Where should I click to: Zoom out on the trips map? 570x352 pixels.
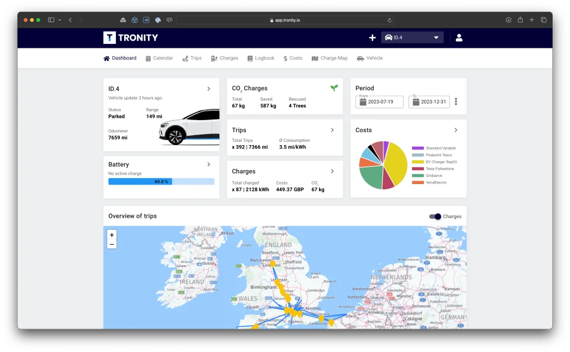pyautogui.click(x=112, y=245)
